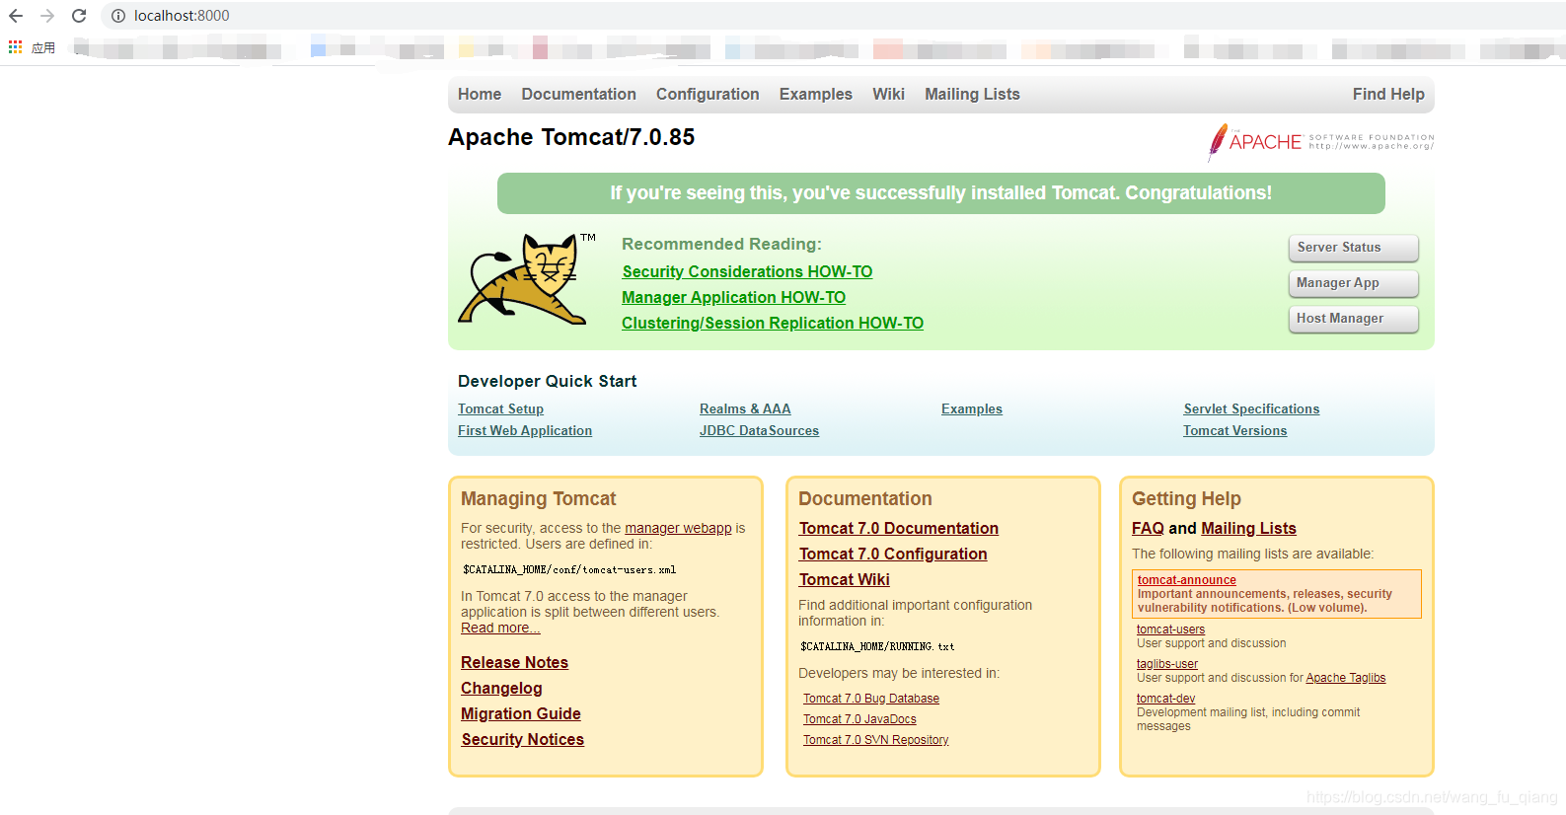Click the tomcat-dev mailing list link
This screenshot has width=1566, height=815.
1165,699
